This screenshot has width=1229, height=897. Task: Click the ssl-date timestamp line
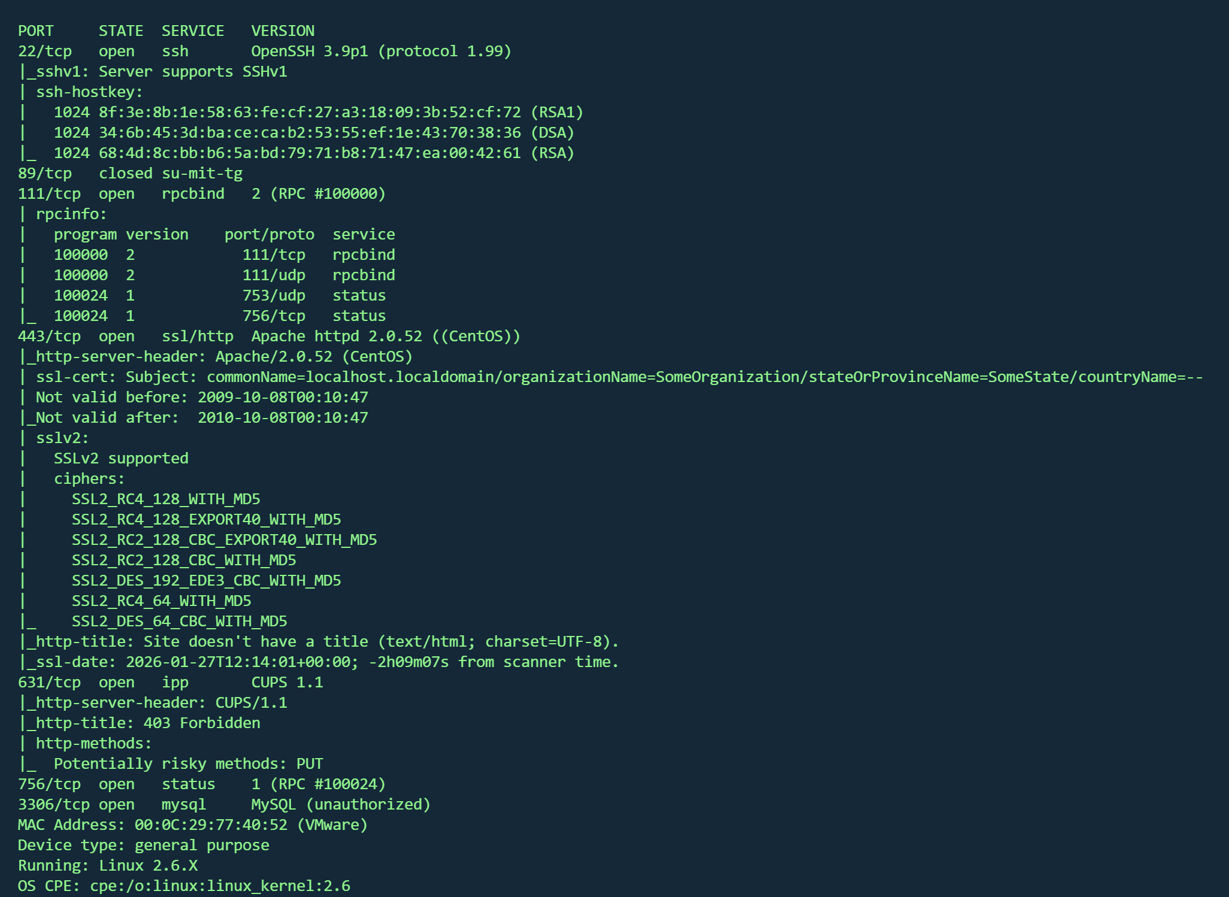317,662
